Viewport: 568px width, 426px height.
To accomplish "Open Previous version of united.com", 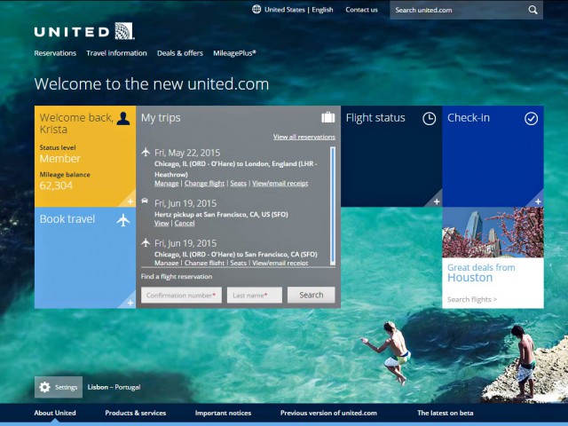I will point(328,413).
